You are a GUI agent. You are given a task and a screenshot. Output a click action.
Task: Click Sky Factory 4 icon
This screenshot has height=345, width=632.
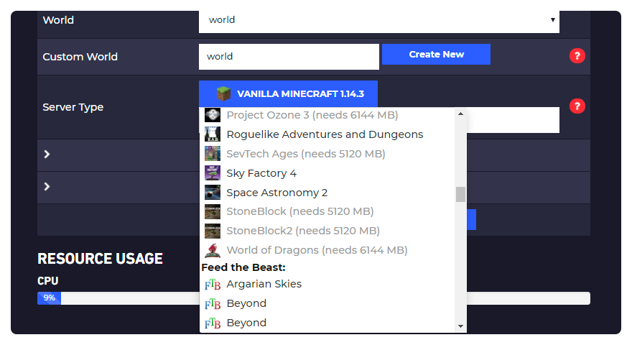(213, 172)
